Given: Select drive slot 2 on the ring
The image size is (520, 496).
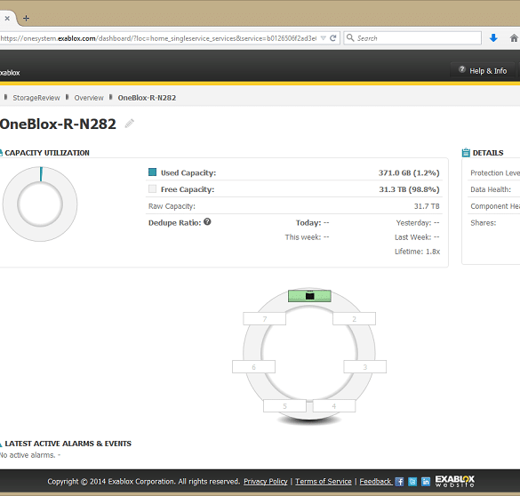Looking at the screenshot, I should 354,318.
